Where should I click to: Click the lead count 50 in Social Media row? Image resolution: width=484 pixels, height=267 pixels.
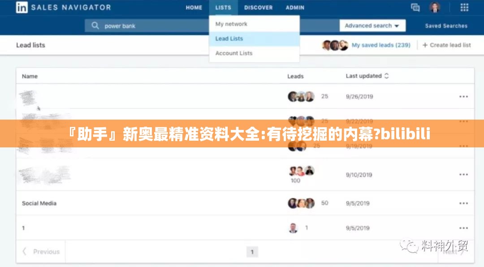(325, 203)
